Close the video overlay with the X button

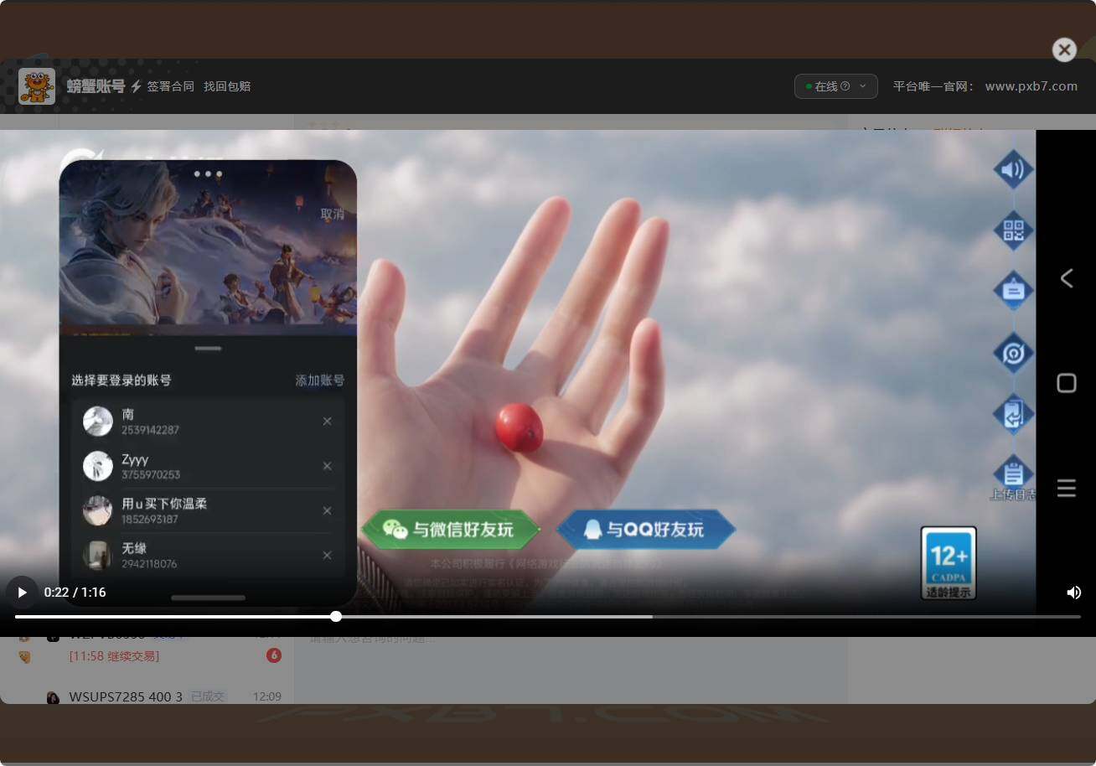1064,50
